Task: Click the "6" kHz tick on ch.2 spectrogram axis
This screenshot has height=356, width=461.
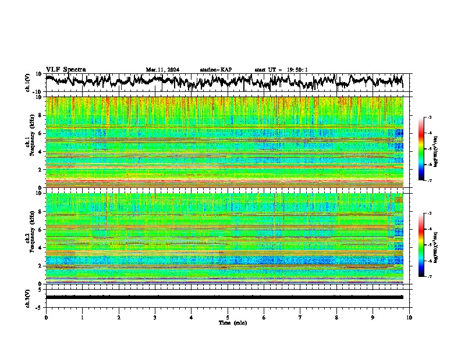Action: click(x=40, y=230)
